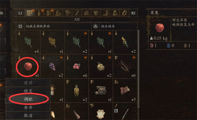The height and width of the screenshot is (120, 197).
Task: Click the inventory grid scrollbar
Action: tap(139, 69)
